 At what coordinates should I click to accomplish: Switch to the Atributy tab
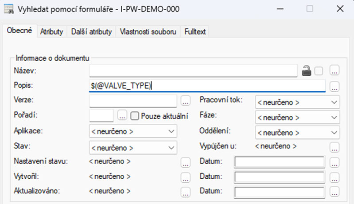pyautogui.click(x=52, y=31)
